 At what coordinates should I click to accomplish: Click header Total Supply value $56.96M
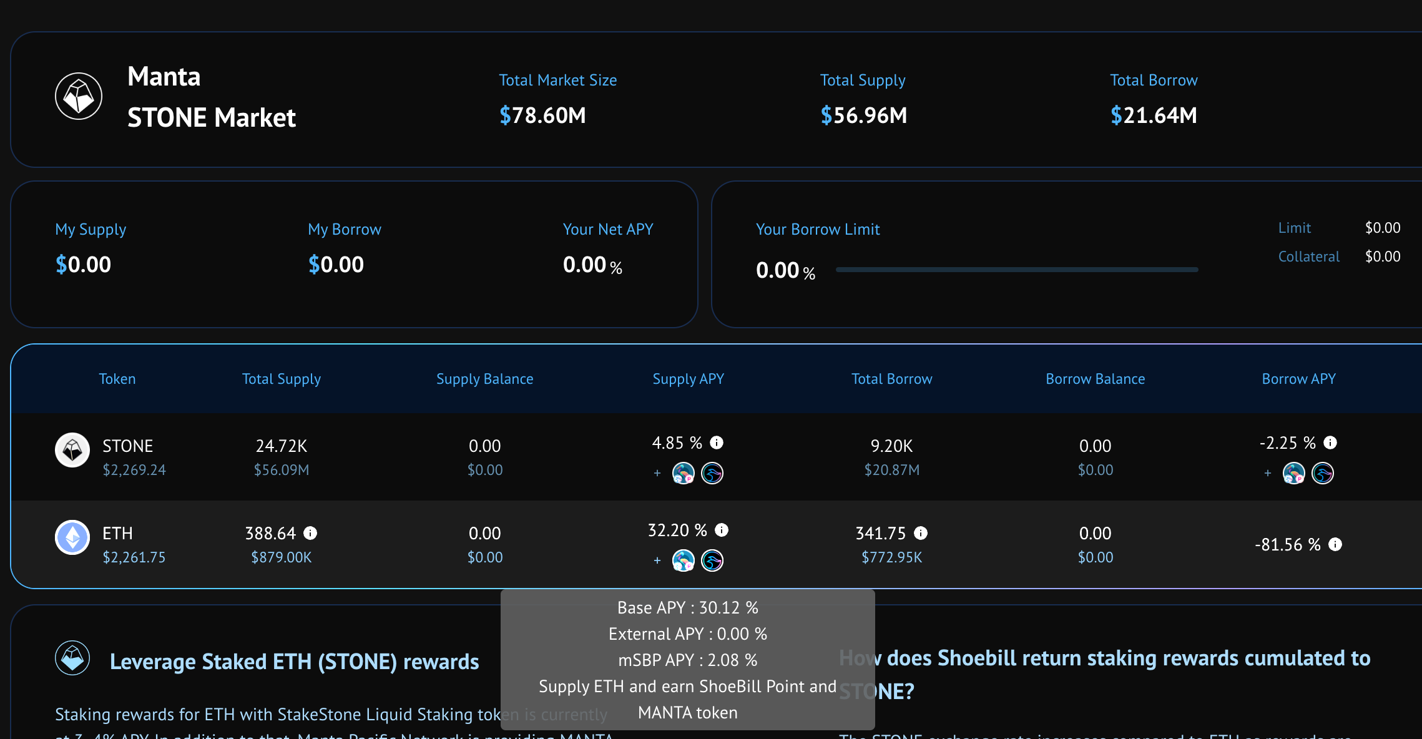tap(864, 115)
